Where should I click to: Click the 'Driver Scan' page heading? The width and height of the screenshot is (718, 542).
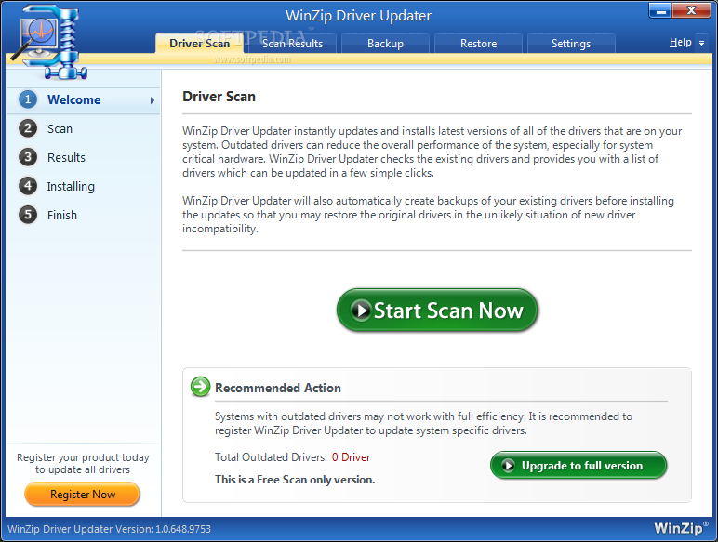point(219,97)
